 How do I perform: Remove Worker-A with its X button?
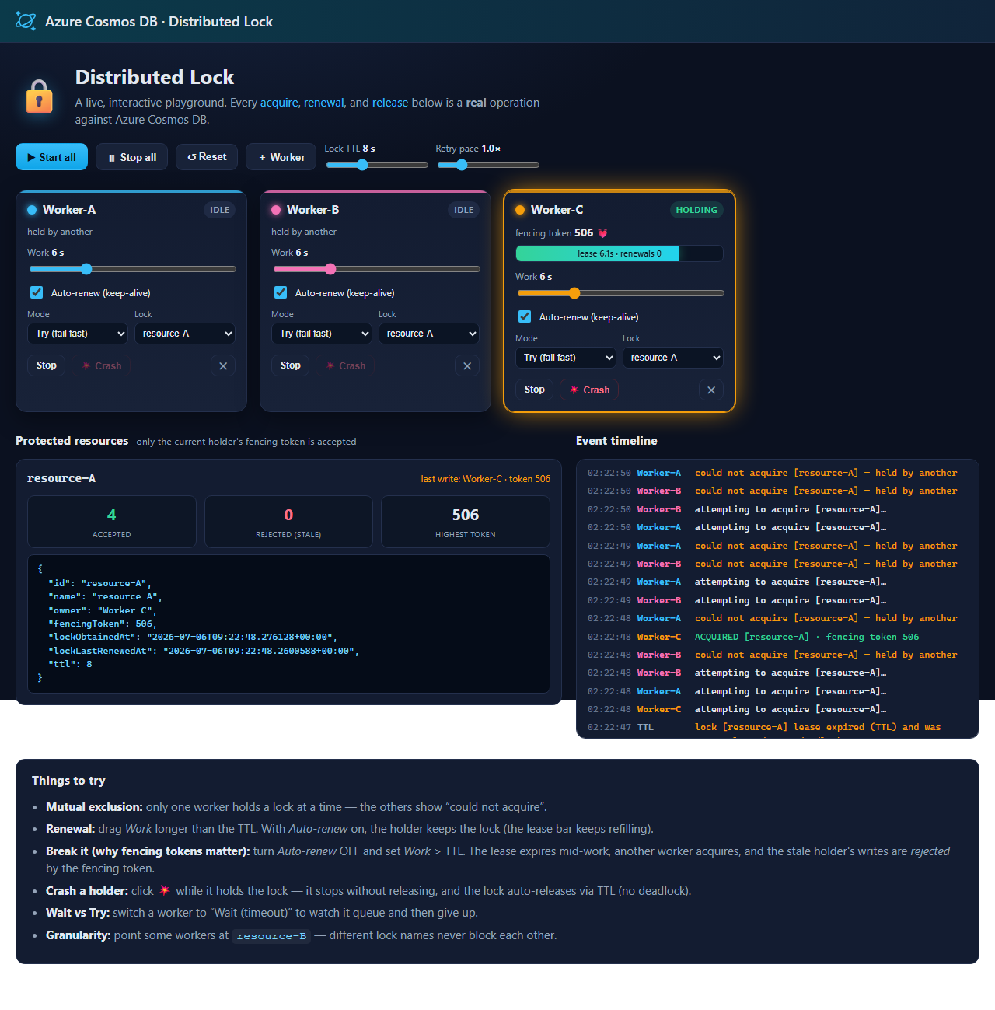click(223, 366)
